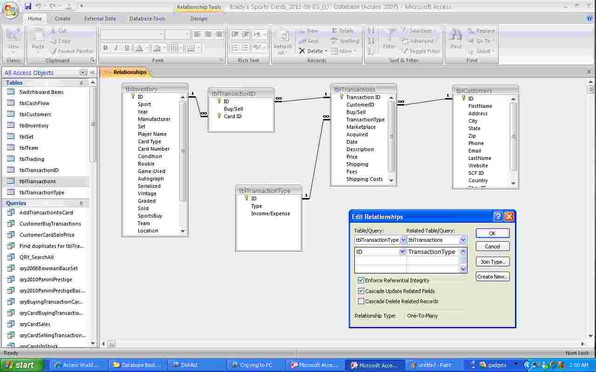Open Microsoft Office Access help icon
The image size is (596, 372).
click(590, 19)
